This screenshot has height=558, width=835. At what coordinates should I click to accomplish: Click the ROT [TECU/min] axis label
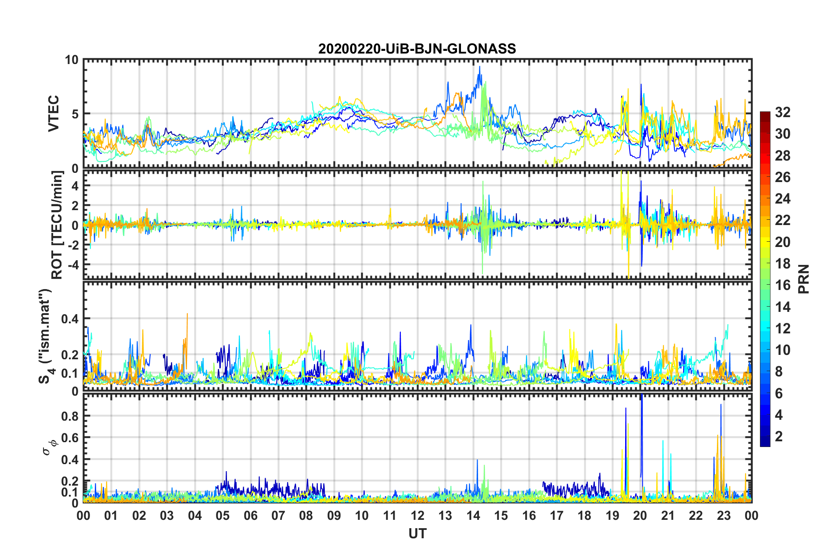57,225
